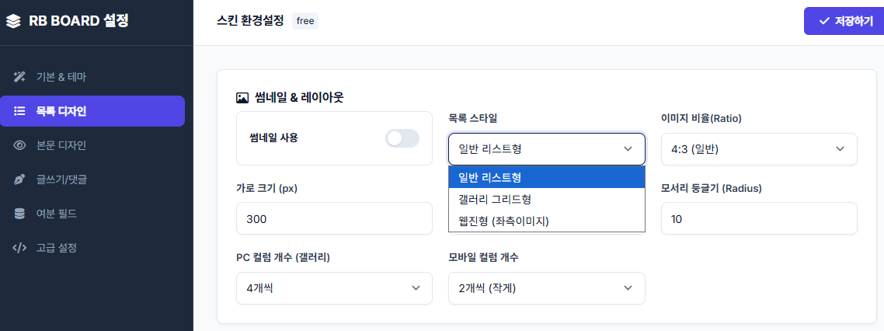Screen dimensions: 884x331
Task: Click the magic wand icon beside 기본 & 테마
Action: pos(20,77)
